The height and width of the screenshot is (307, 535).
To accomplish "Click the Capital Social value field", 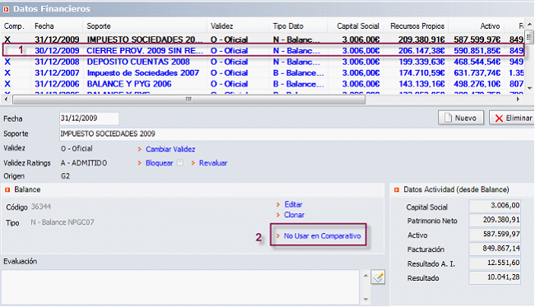I will tap(495, 206).
